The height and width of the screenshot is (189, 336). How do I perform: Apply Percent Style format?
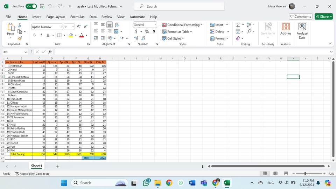147,31
